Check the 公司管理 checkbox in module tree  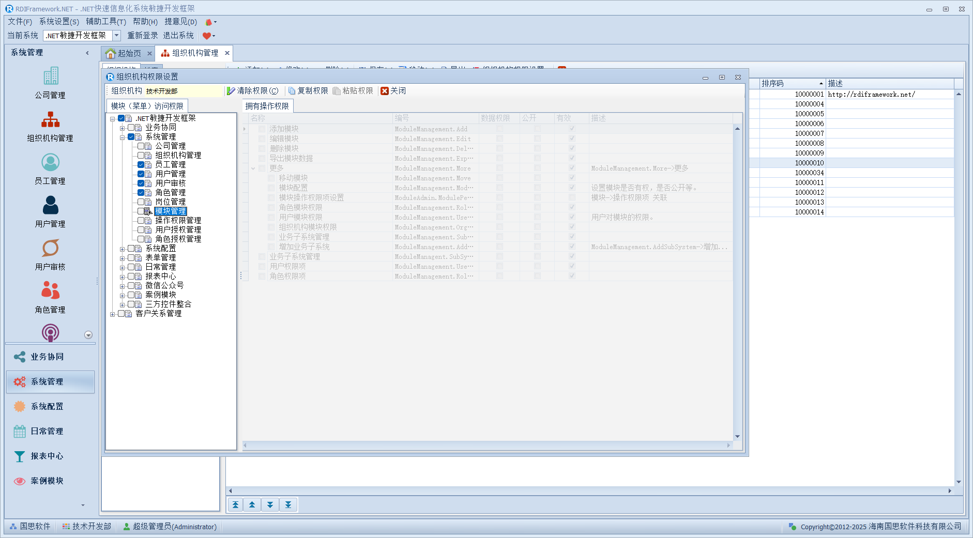(141, 146)
